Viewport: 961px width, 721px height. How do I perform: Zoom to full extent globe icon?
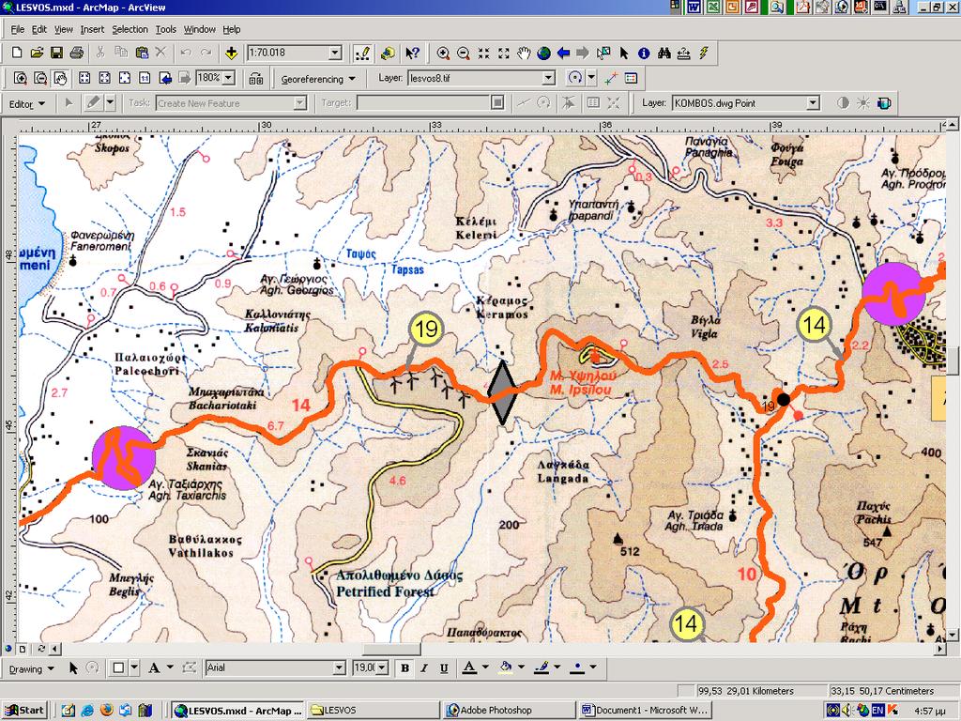[543, 54]
